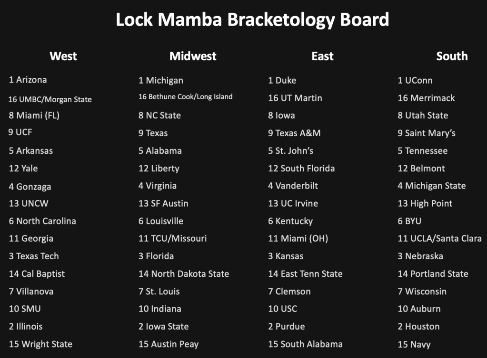Select the East region heading
Image resolution: width=487 pixels, height=358 pixels.
(322, 56)
